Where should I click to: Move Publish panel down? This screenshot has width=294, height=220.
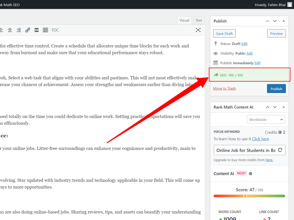275,21
